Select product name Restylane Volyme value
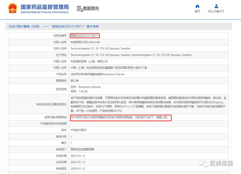This screenshot has height=174, width=241. pos(97,74)
